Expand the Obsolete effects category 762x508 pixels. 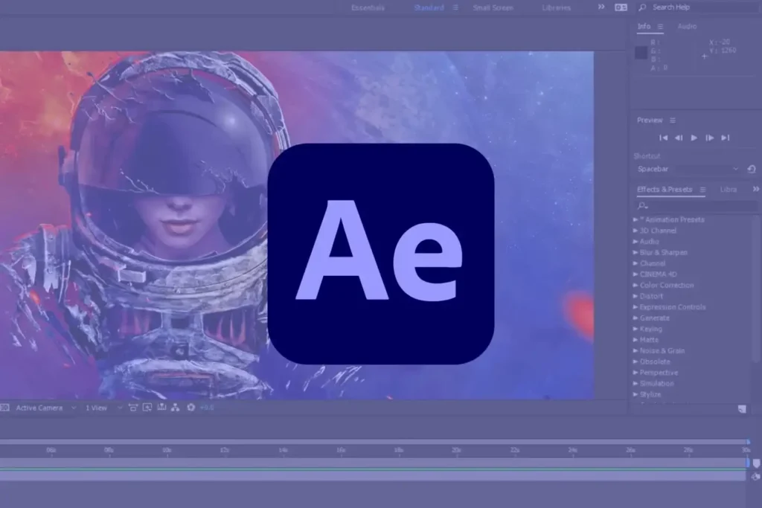[x=635, y=361]
